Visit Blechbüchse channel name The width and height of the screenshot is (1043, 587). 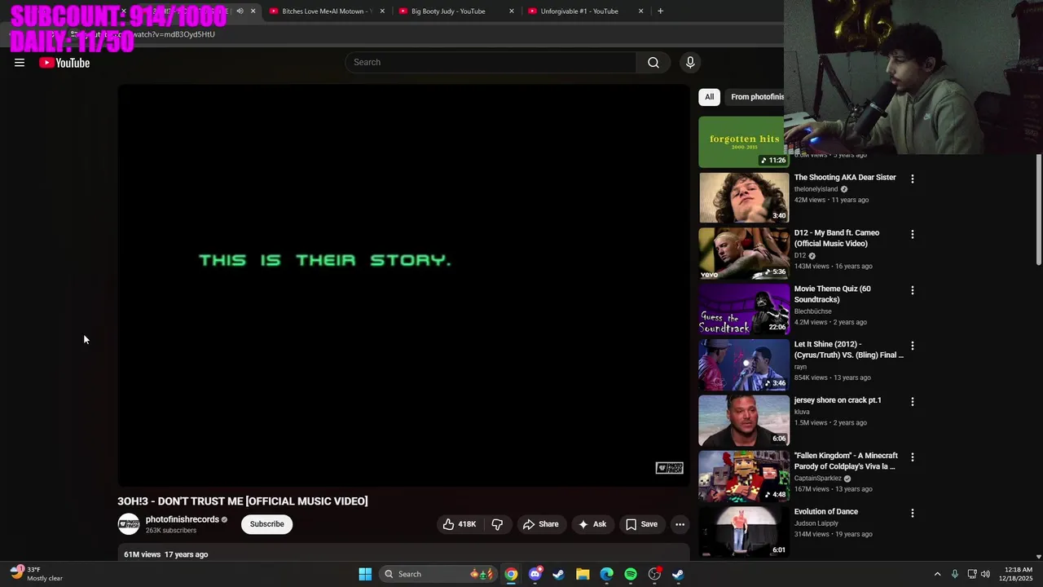coord(813,311)
